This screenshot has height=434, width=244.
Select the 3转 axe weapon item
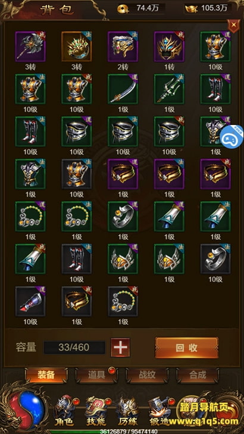coord(30,46)
